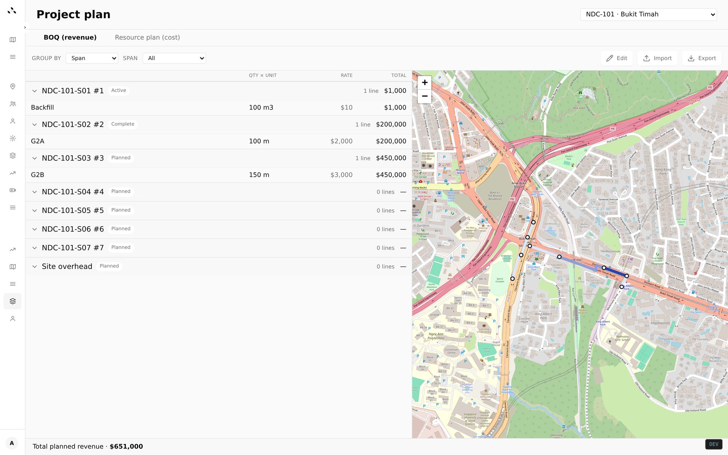
Task: Click the Planned badge on Site overhead
Action: coord(109,266)
